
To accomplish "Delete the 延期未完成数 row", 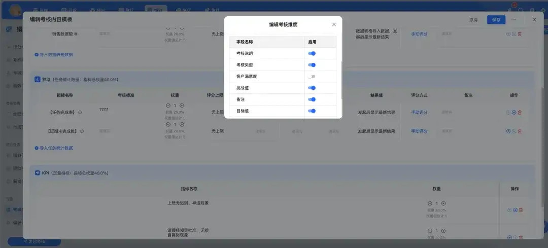I will 520,131.
